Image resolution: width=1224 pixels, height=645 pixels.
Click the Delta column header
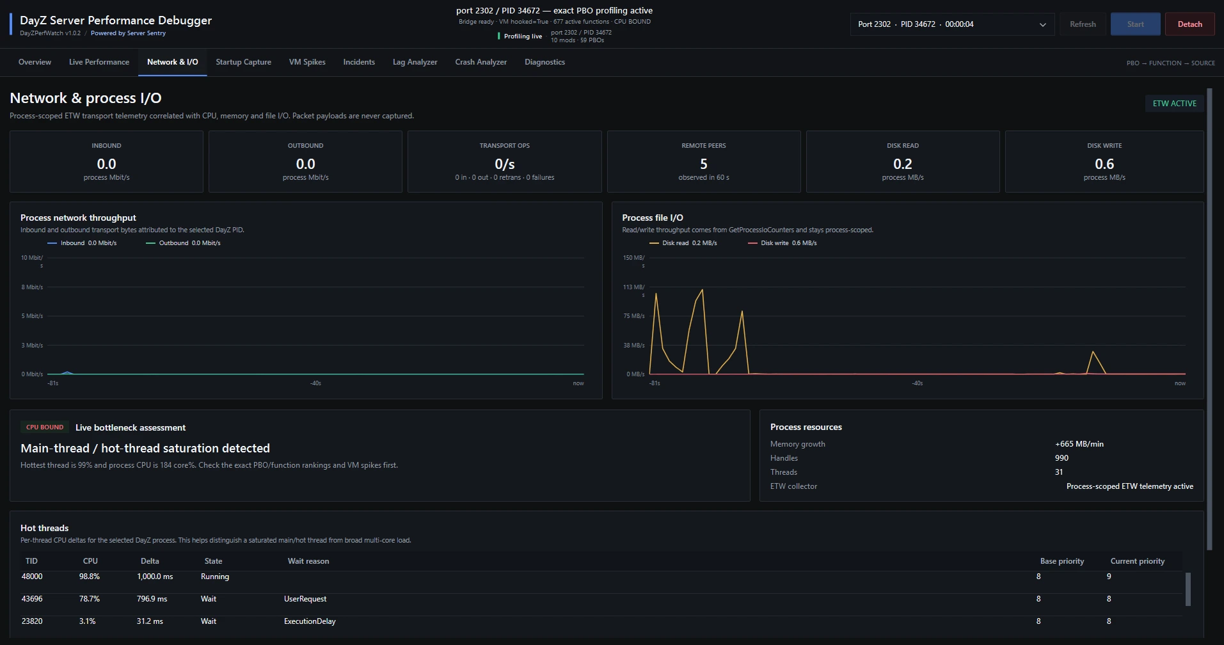coord(150,561)
